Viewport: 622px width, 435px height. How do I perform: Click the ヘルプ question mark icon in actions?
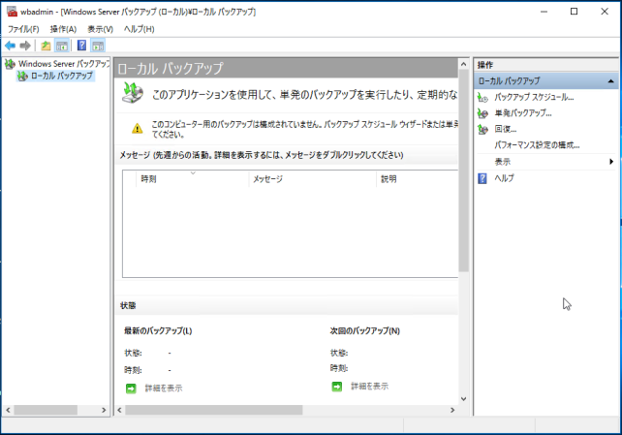482,178
